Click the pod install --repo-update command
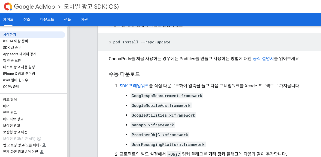 [142, 42]
